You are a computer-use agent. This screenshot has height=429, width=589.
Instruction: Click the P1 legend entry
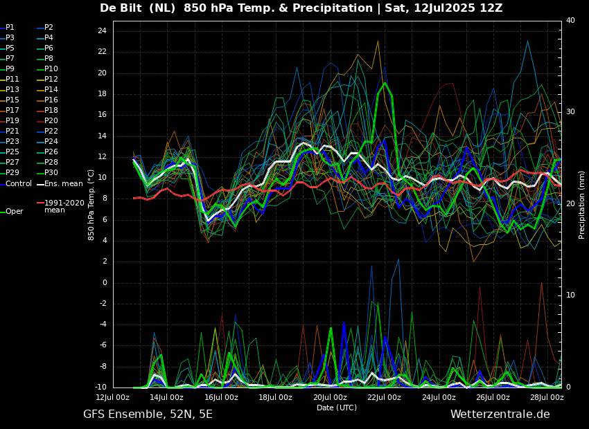[x=10, y=28]
